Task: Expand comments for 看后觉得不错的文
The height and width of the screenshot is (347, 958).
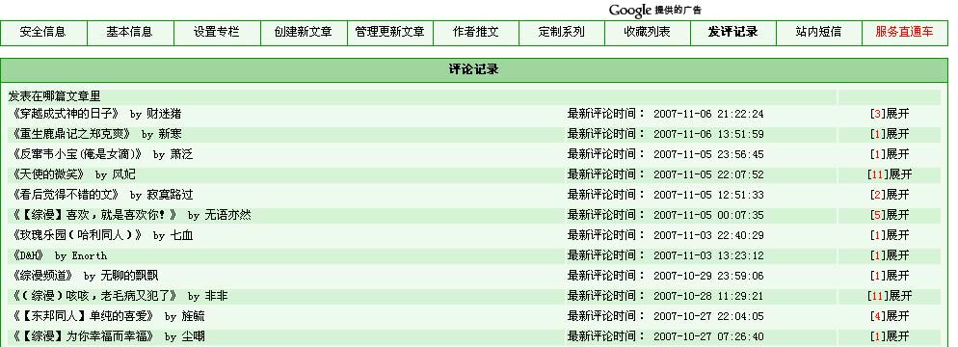Action: 890,195
